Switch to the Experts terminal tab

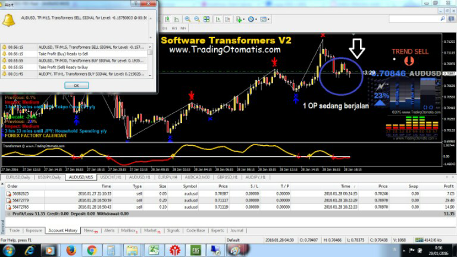click(217, 230)
